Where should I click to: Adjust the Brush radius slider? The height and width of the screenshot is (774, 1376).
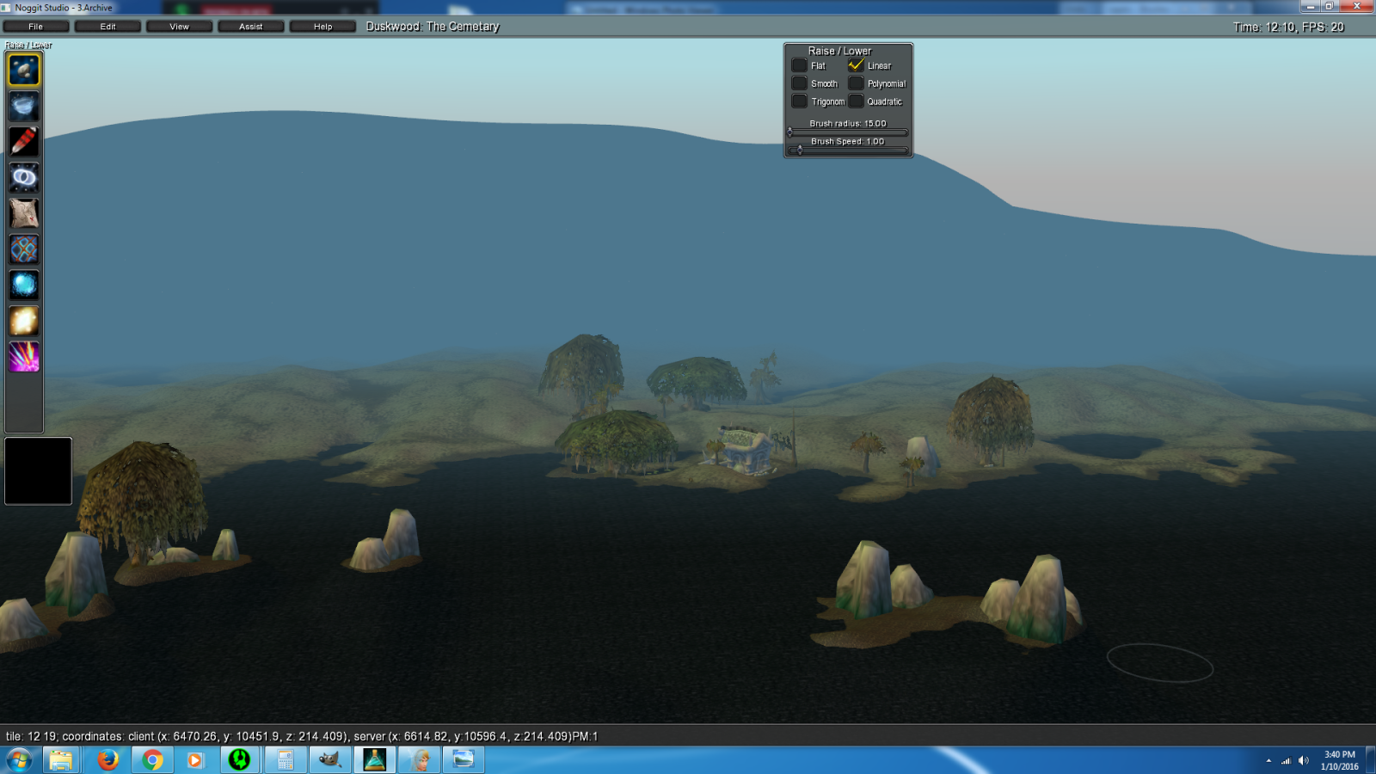(x=848, y=132)
